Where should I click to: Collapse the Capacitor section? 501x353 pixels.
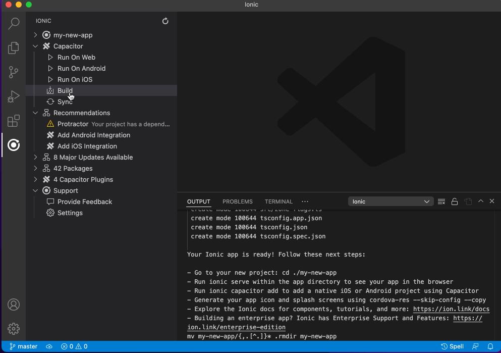[35, 46]
